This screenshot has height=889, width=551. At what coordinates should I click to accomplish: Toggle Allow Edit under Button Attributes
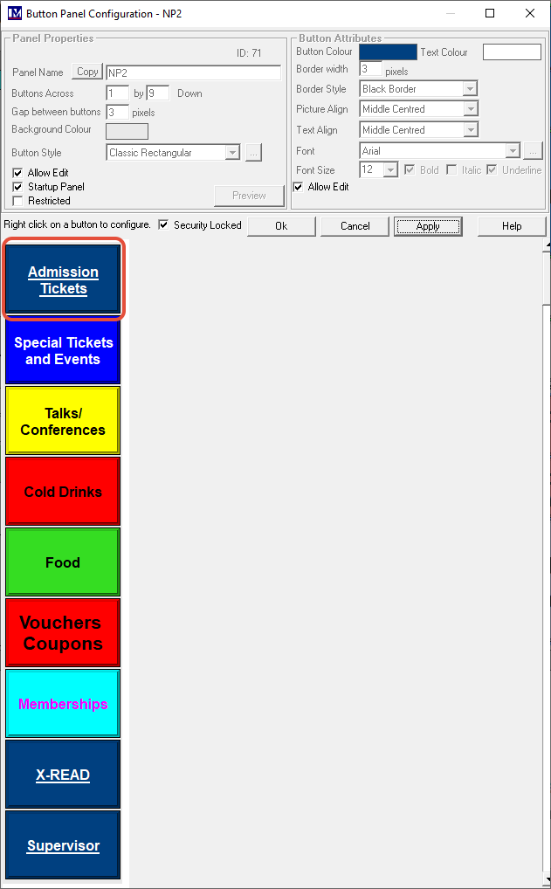298,187
